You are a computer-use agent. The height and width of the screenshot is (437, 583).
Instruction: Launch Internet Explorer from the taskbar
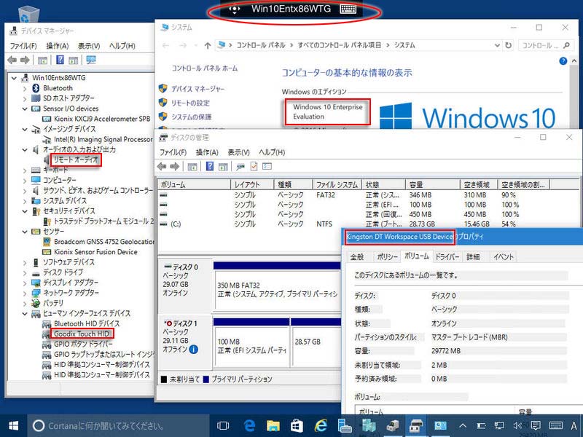[321, 425]
